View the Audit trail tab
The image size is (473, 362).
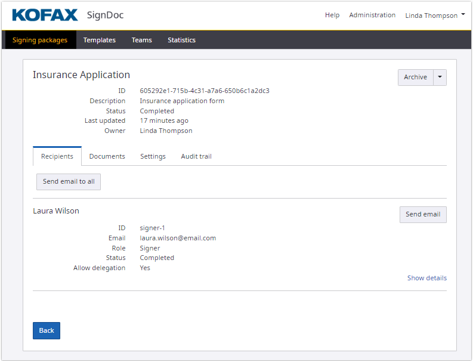196,156
